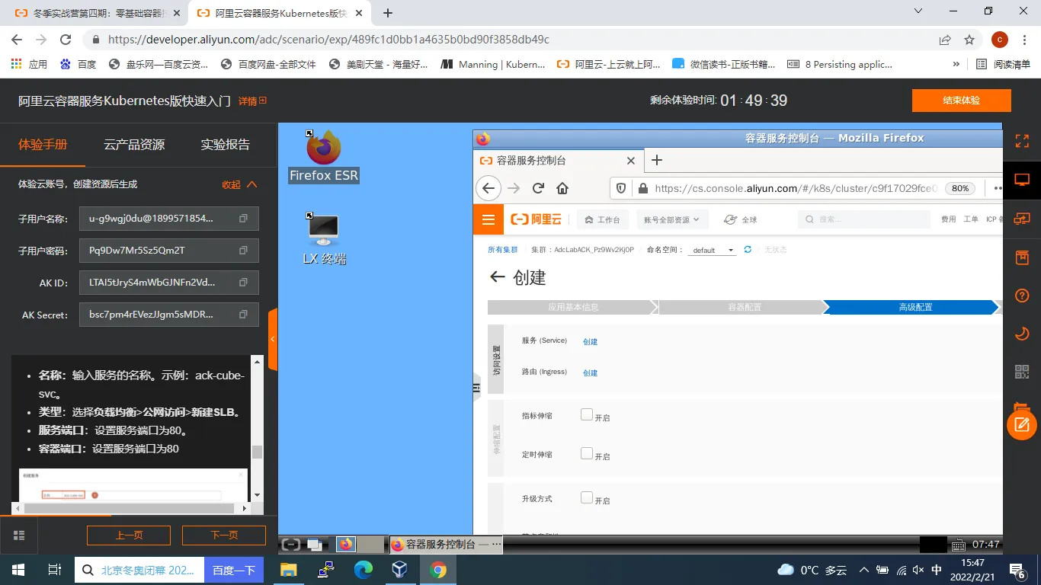1041x585 pixels.
Task: Open Windows Start menu
Action: [18, 570]
